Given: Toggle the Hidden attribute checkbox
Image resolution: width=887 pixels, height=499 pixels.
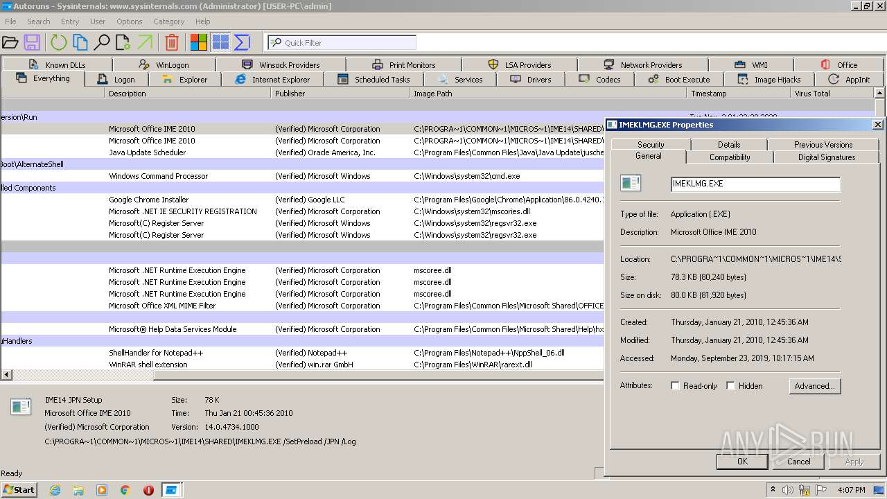Looking at the screenshot, I should click(730, 386).
